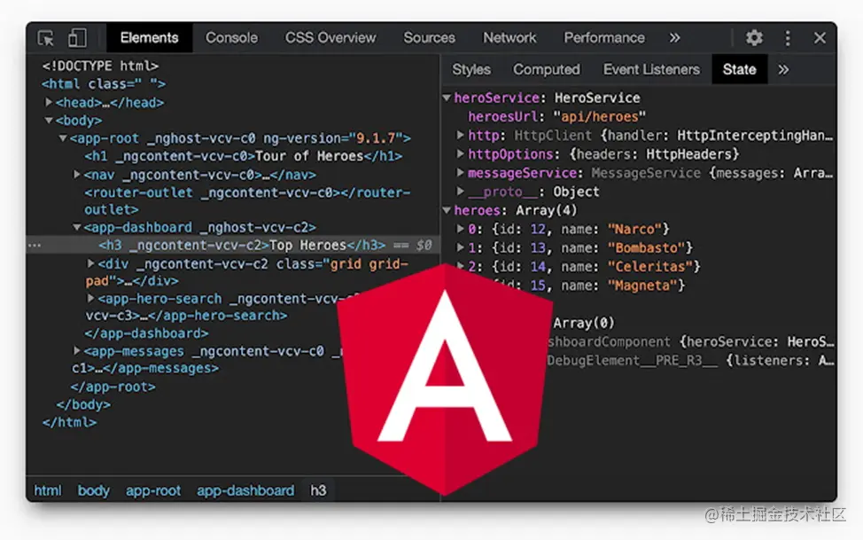Open the CSS Overview tab
Screen dimensions: 863x540
(330, 38)
